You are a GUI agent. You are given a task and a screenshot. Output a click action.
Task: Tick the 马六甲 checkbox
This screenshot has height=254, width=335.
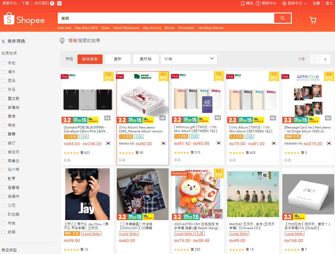pyautogui.click(x=3, y=170)
